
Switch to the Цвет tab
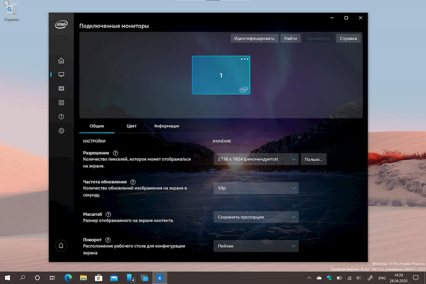[131, 126]
